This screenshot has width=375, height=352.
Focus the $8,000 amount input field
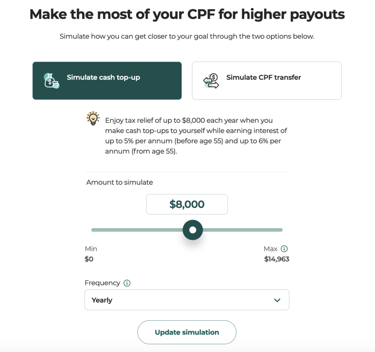pos(187,204)
